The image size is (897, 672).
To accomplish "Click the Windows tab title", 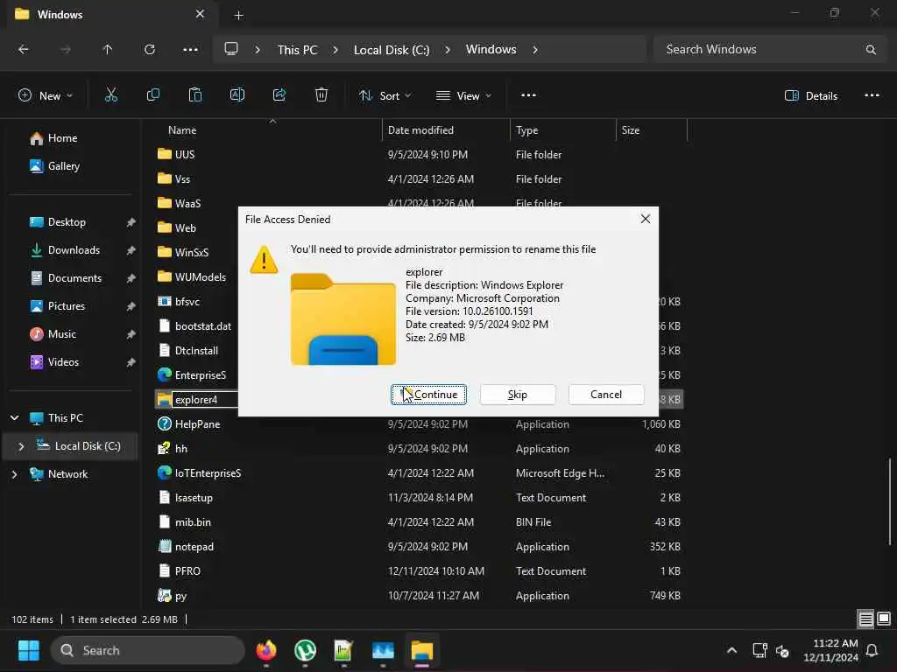I will (x=60, y=14).
